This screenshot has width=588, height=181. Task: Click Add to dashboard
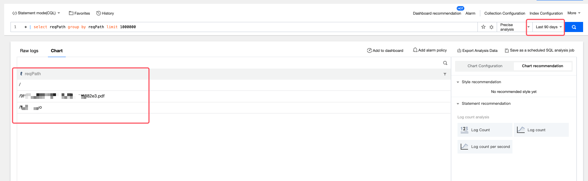click(x=385, y=50)
